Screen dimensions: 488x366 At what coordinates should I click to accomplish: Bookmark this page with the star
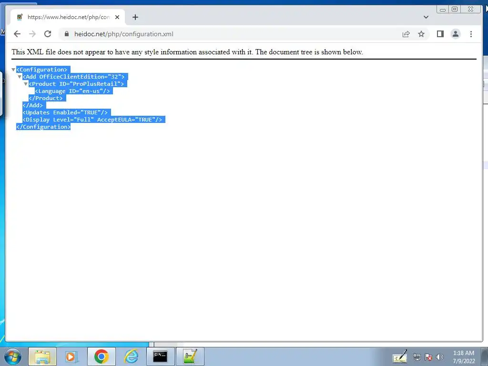tap(421, 34)
